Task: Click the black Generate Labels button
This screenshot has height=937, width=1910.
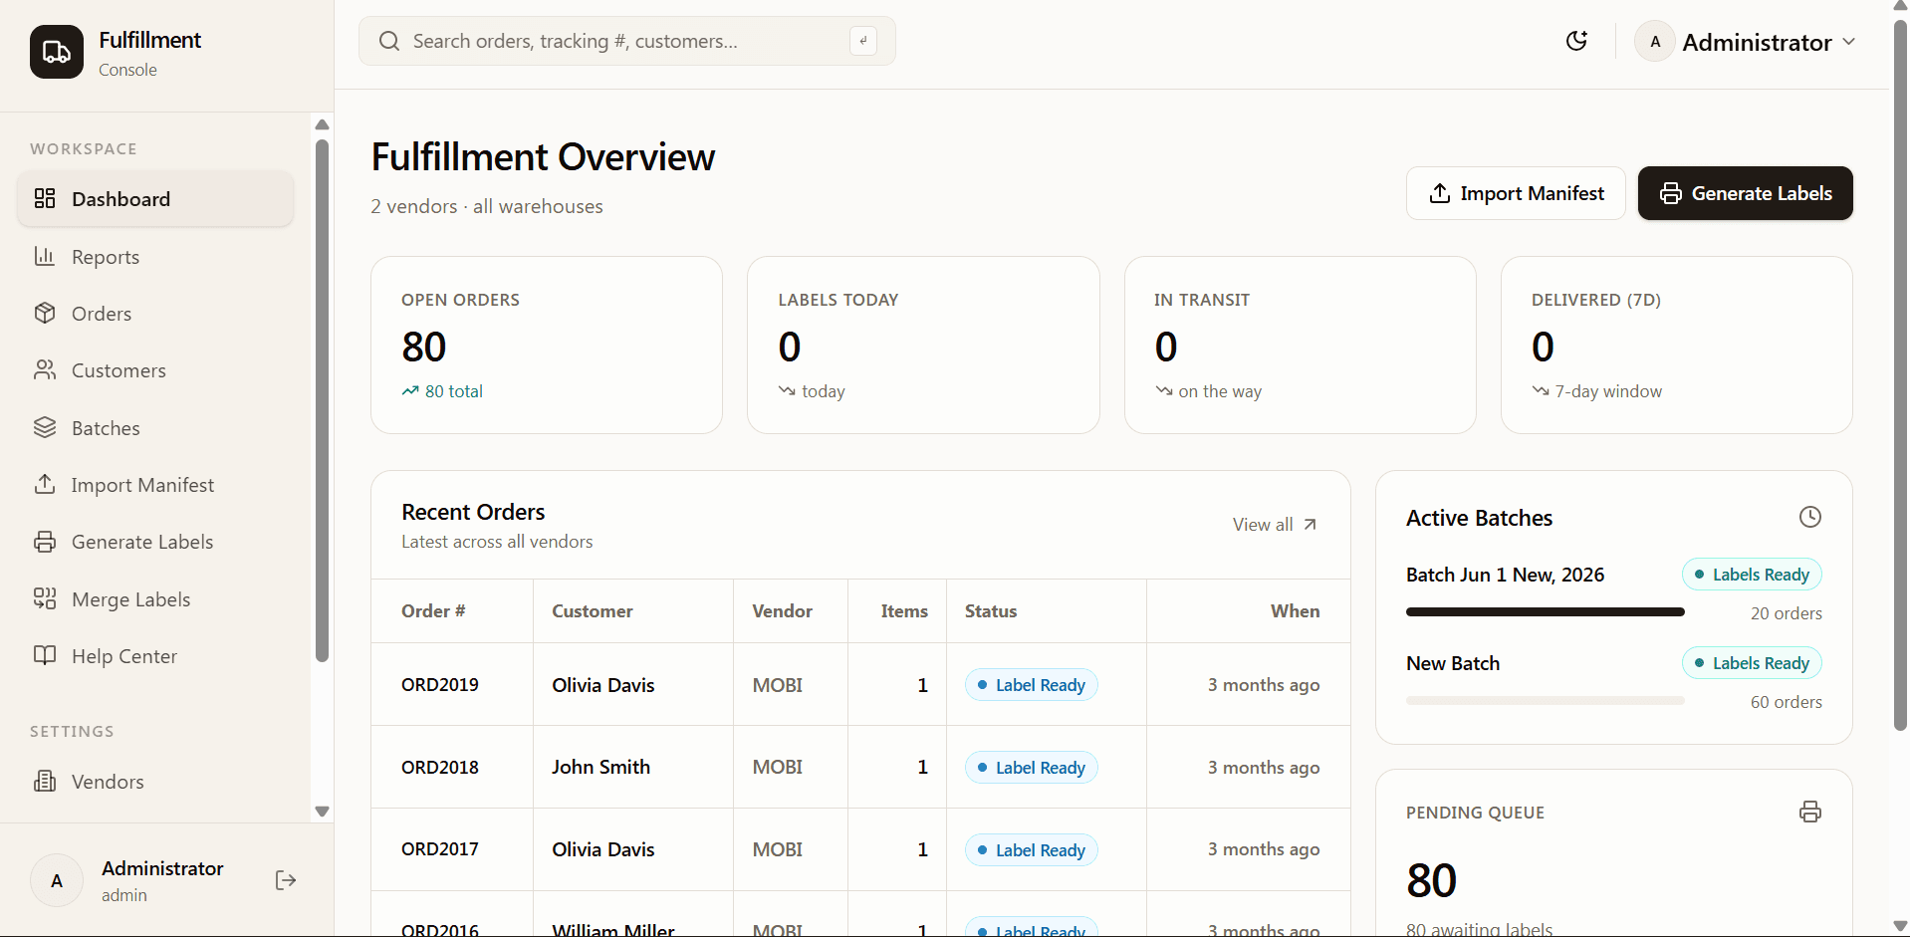Action: point(1746,193)
